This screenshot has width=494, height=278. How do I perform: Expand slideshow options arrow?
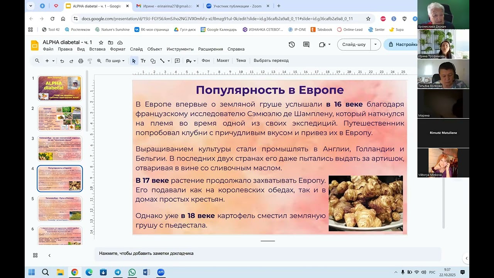click(x=376, y=44)
